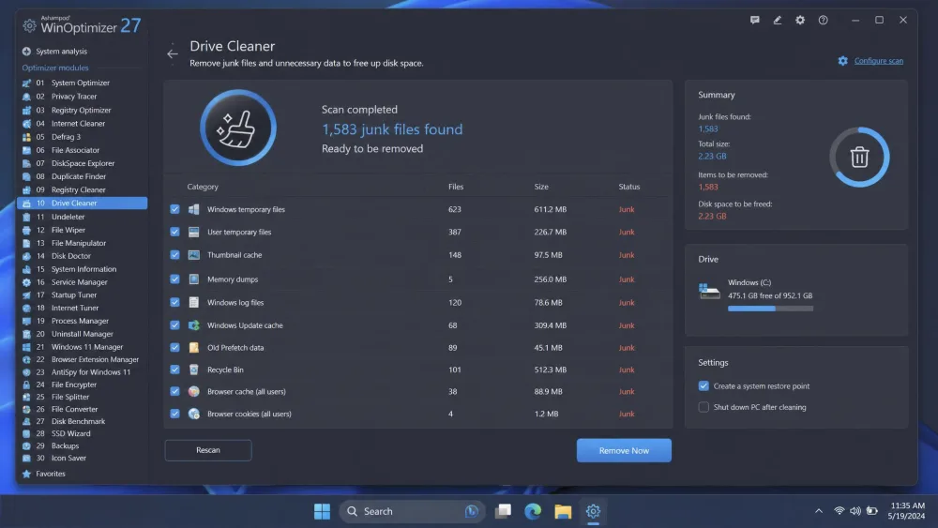This screenshot has height=528, width=938.
Task: Uncheck Windows Update cache checkbox
Action: click(174, 325)
